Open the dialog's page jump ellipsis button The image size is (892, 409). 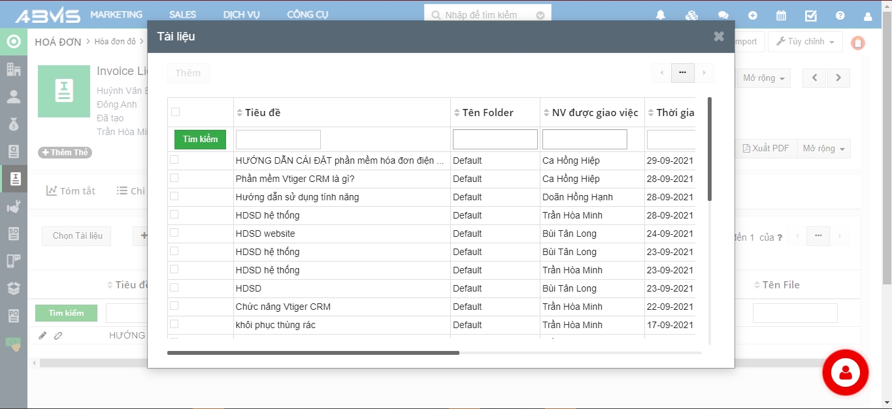pos(682,73)
